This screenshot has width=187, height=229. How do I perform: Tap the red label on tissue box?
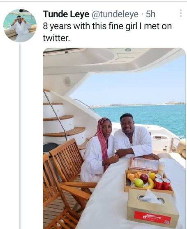[152, 217]
